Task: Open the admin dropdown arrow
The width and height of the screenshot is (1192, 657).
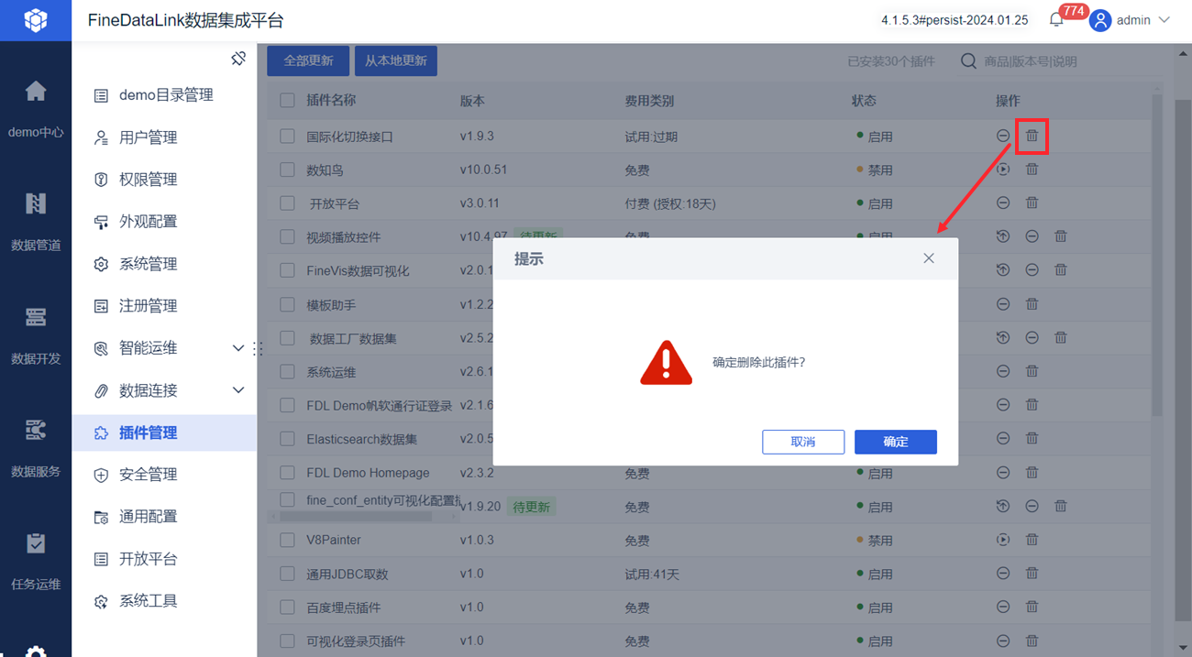Action: (1164, 20)
